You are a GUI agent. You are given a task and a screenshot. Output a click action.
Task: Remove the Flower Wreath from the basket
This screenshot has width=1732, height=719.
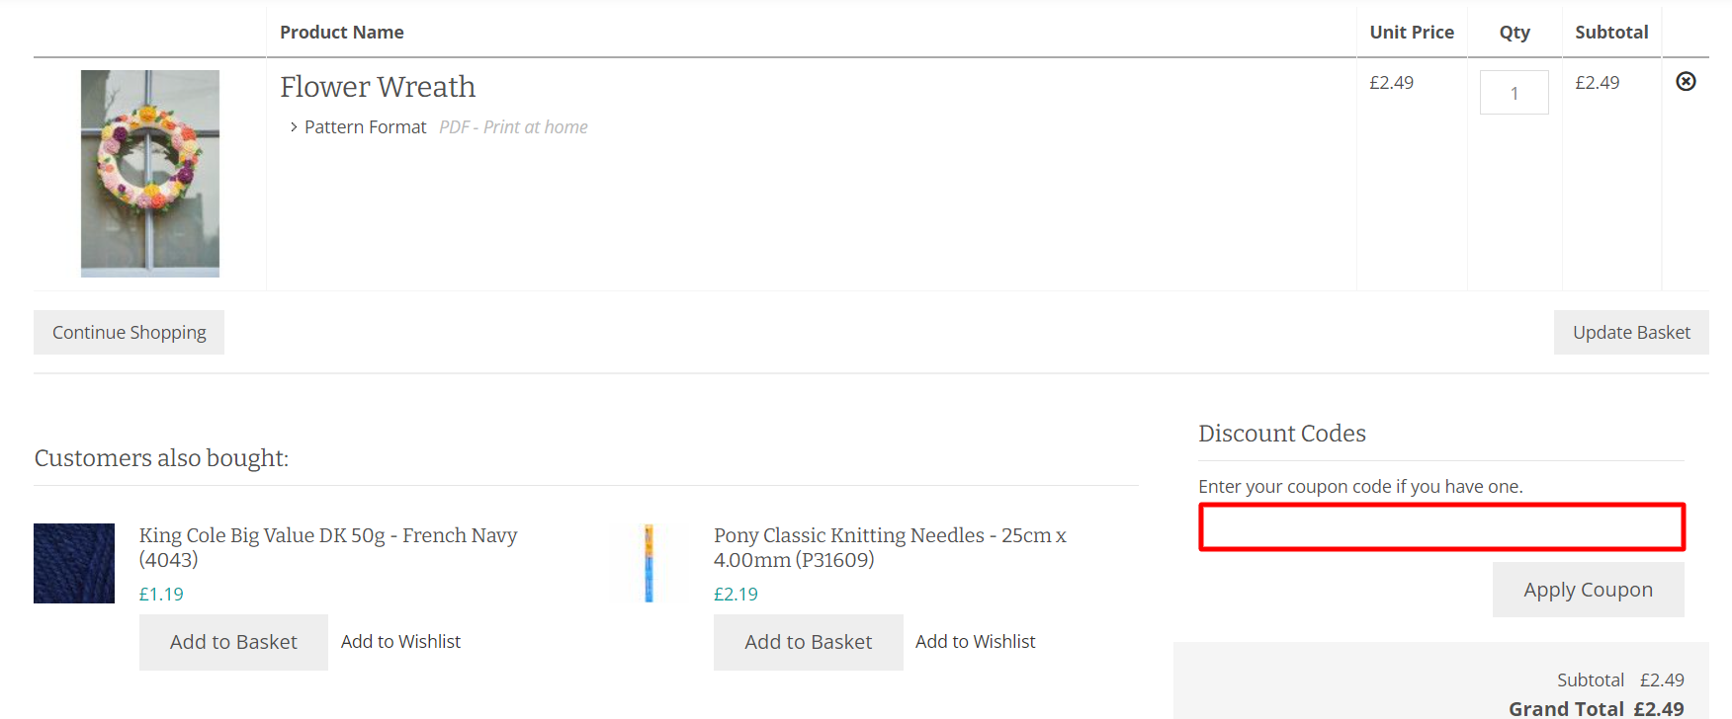(1686, 82)
